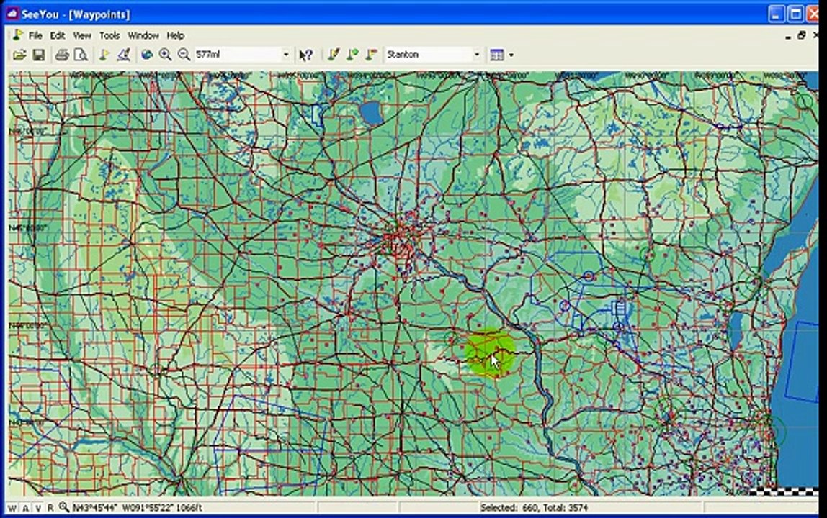Click the 'Selected: 660, Total: 3574' status text

[534, 508]
